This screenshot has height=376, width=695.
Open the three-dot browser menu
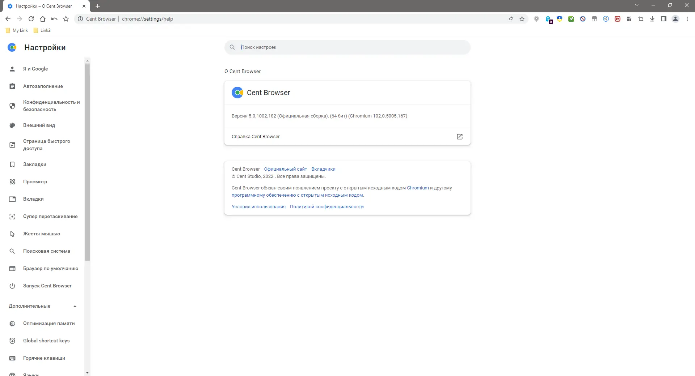687,19
